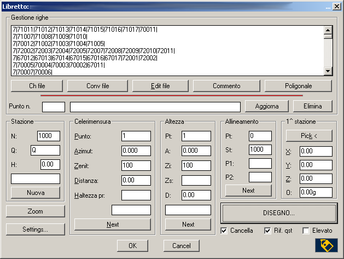Click the Cancel button
The width and height of the screenshot is (344, 259).
coord(182,246)
